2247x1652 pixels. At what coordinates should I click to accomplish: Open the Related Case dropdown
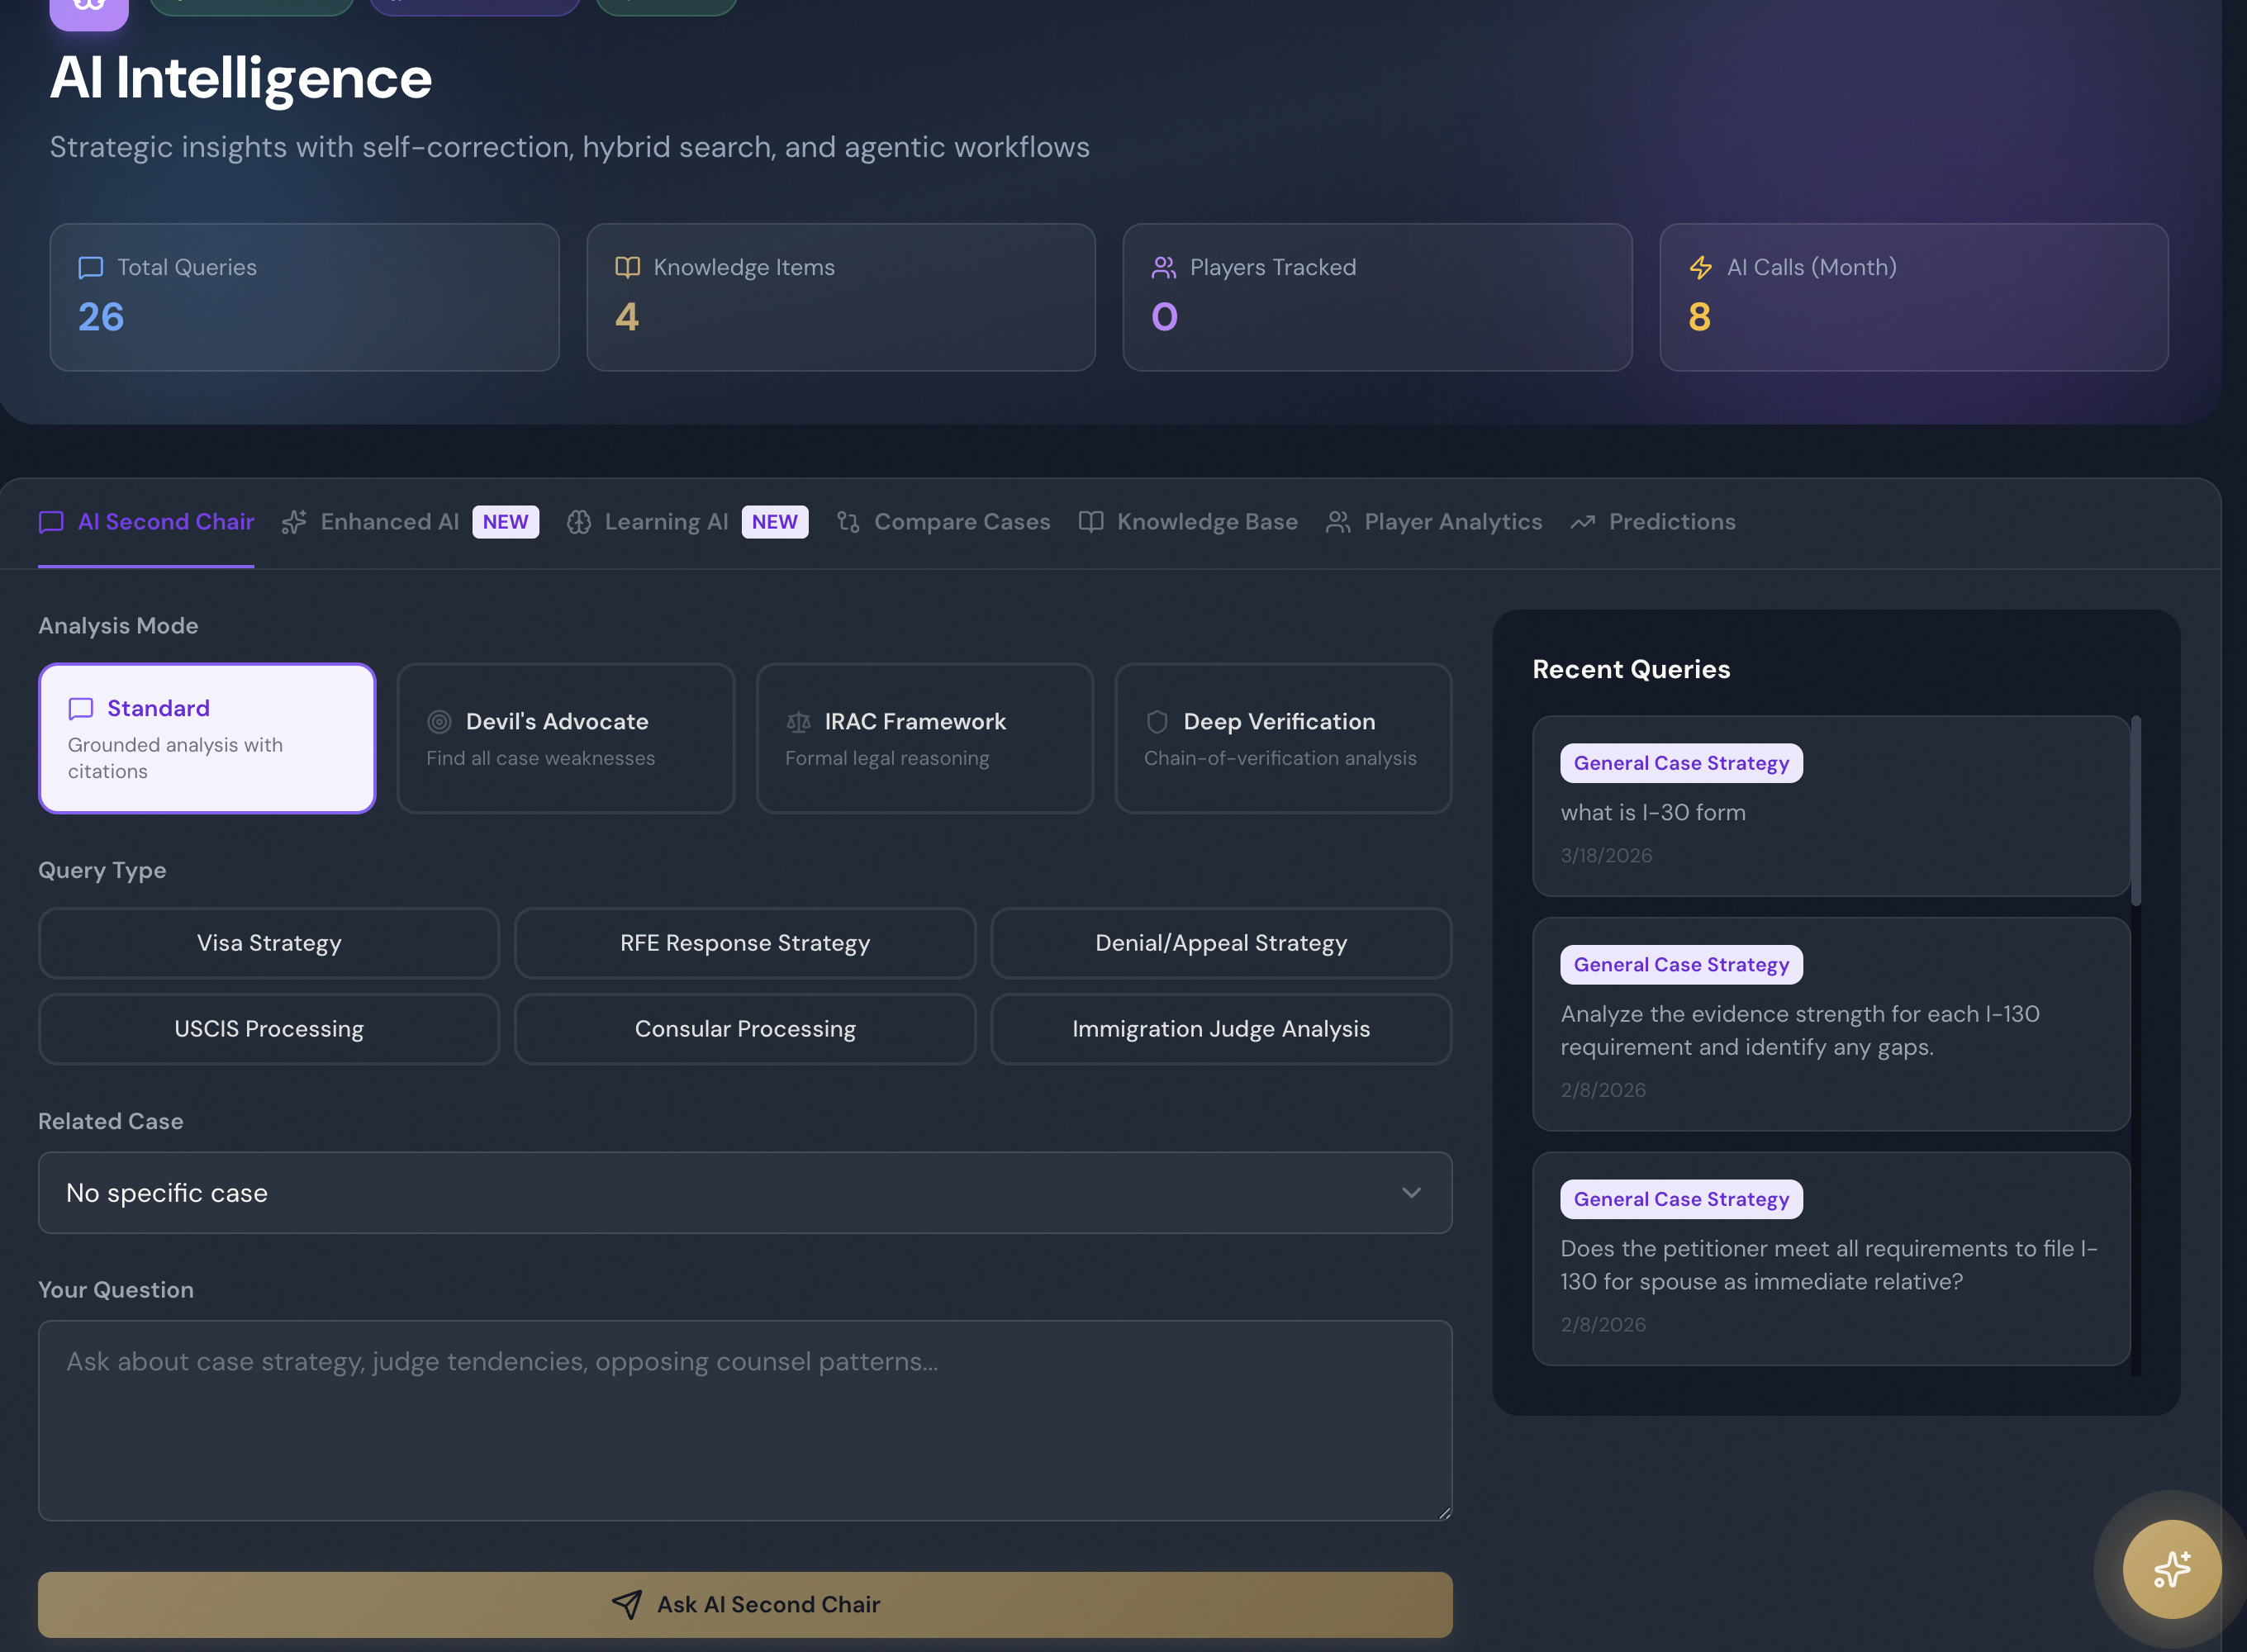pos(744,1193)
